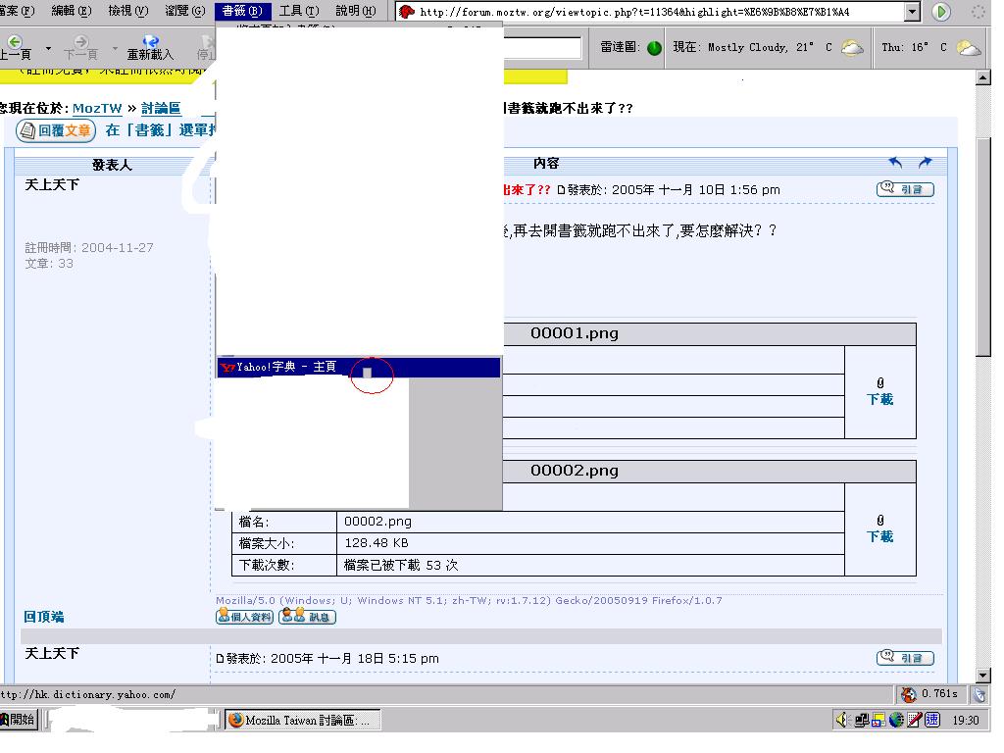
Task: Close the open 書籤(B) menu
Action: [x=242, y=11]
